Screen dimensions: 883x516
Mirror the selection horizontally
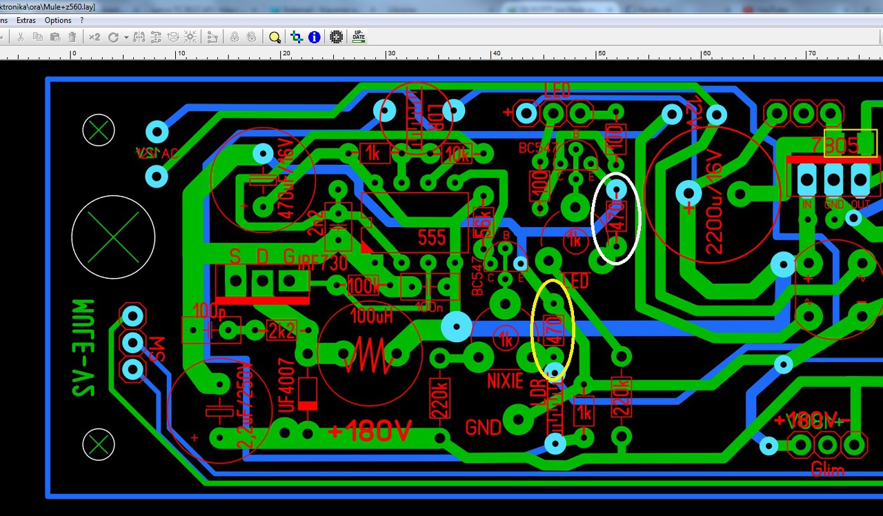pos(139,37)
